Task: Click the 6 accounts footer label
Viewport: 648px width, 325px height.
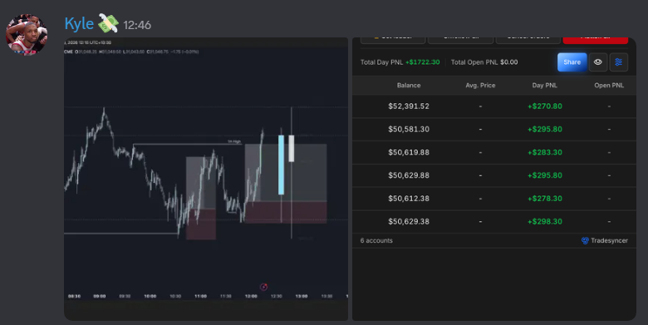Action: click(376, 241)
